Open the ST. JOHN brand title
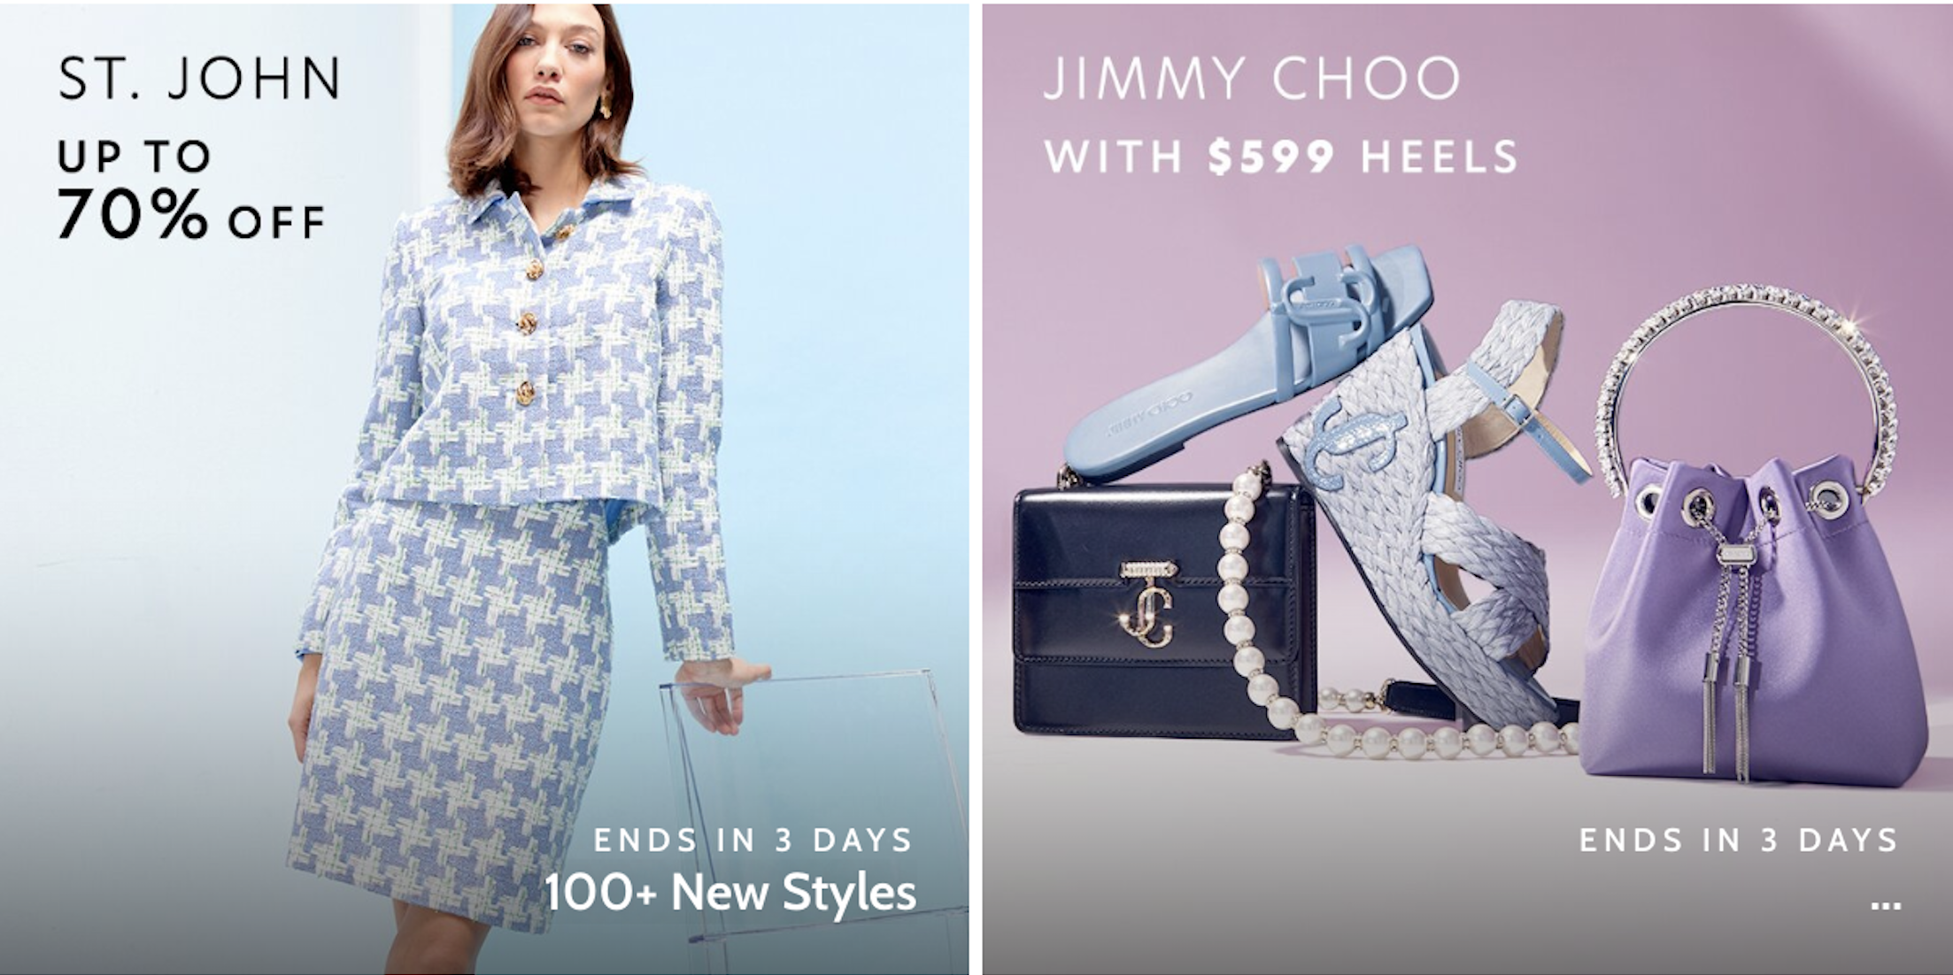1953x975 pixels. point(200,78)
